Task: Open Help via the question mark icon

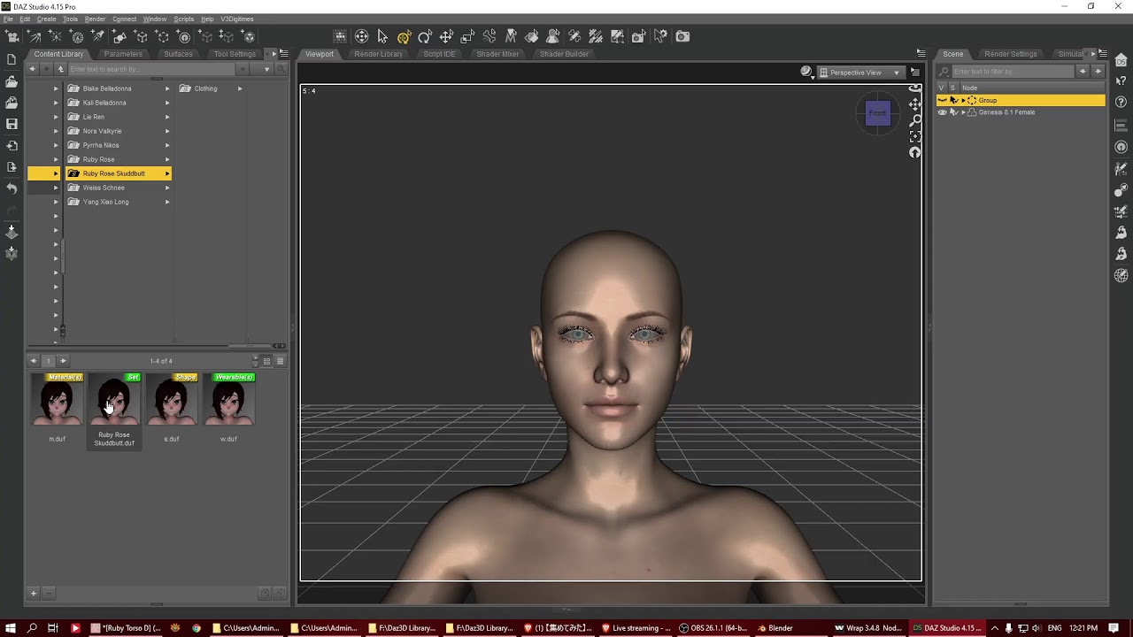Action: pyautogui.click(x=1121, y=103)
